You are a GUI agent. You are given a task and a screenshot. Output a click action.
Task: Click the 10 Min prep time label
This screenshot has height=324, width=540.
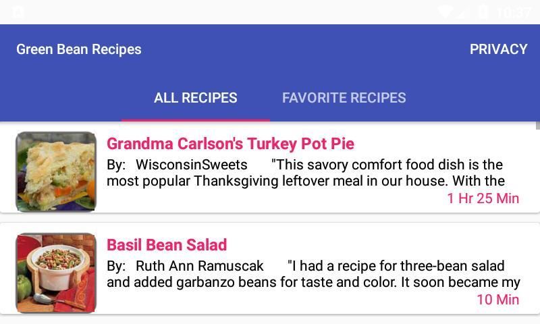pos(497,299)
